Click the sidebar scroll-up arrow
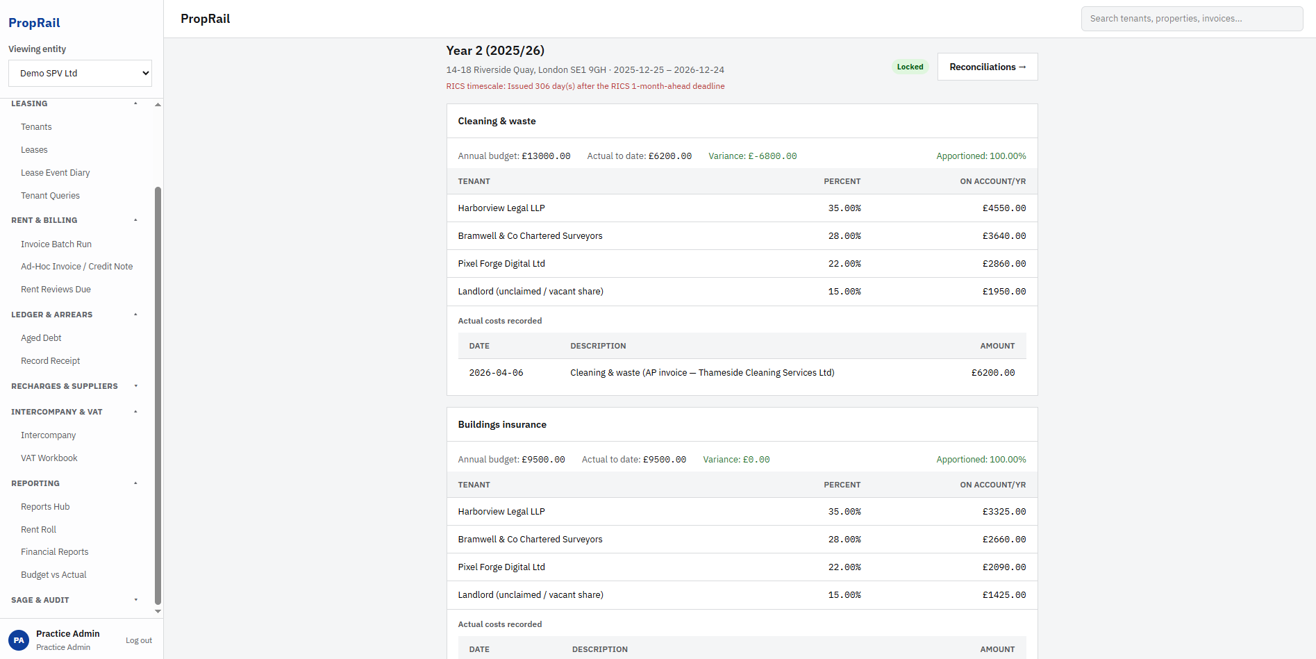The image size is (1316, 659). pos(158,104)
